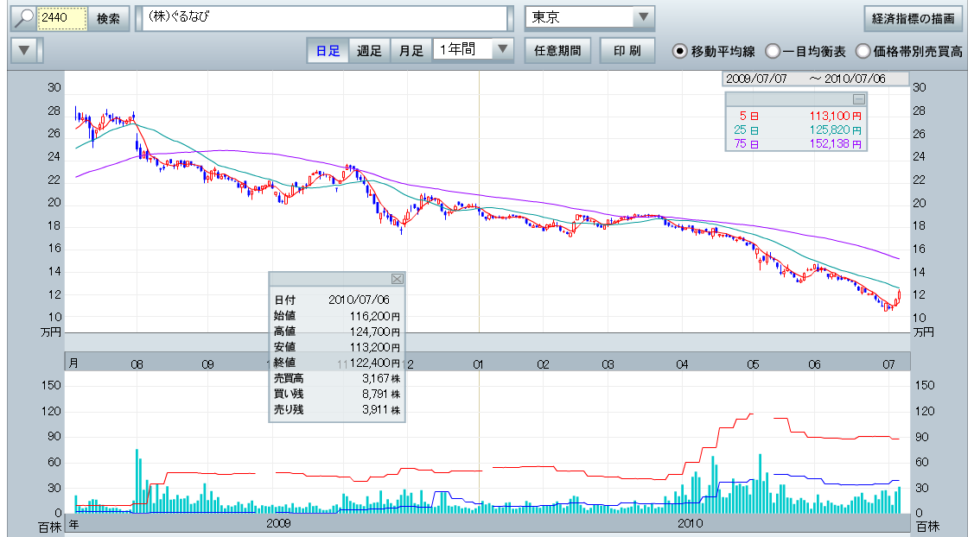Click the stock code field containing 2440
This screenshot has width=974, height=537.
(62, 18)
